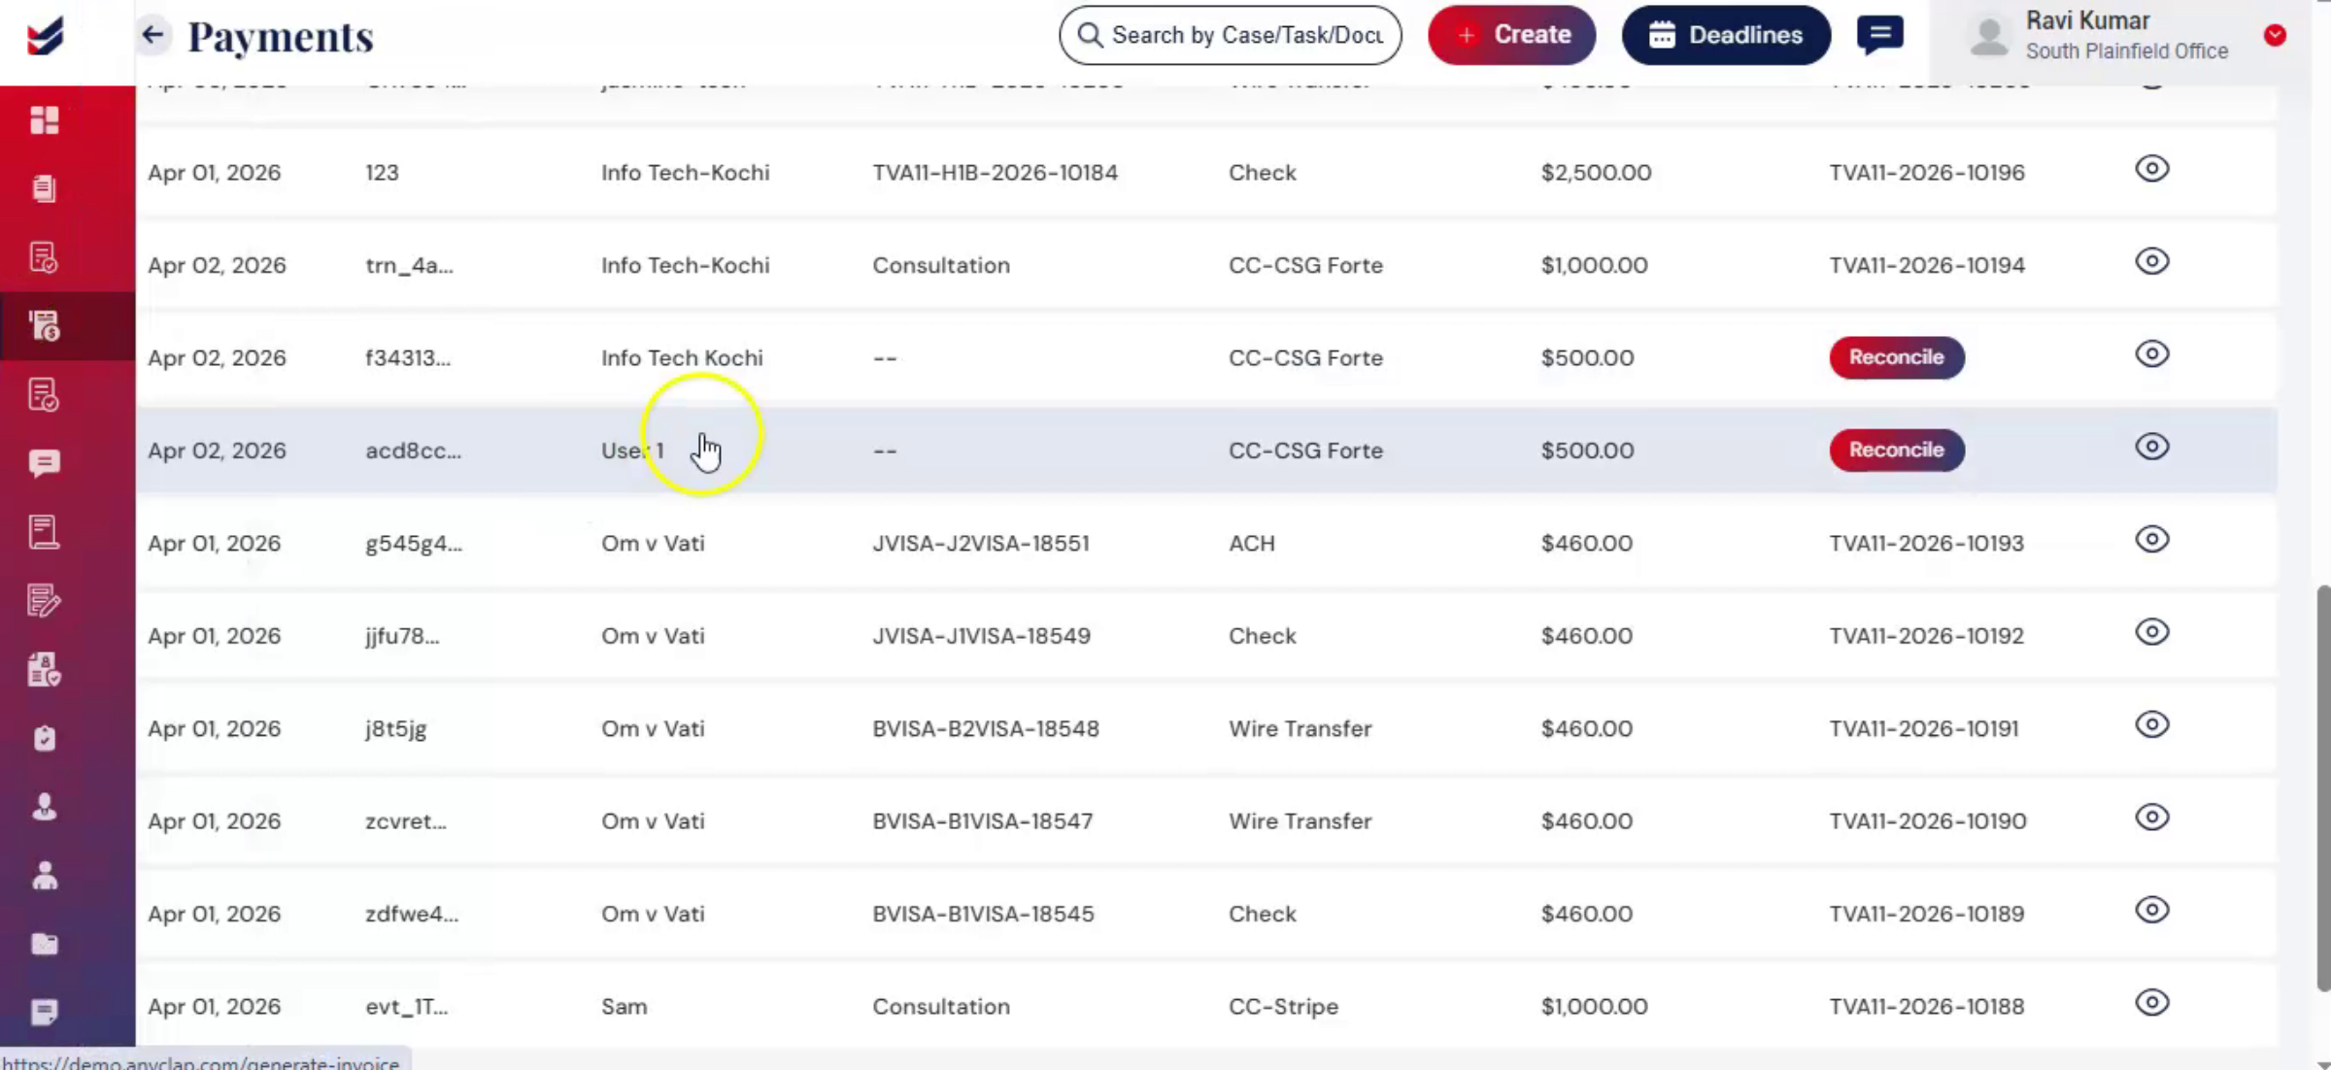
Task: Open the sidebar chat bubble messages icon
Action: tap(44, 463)
